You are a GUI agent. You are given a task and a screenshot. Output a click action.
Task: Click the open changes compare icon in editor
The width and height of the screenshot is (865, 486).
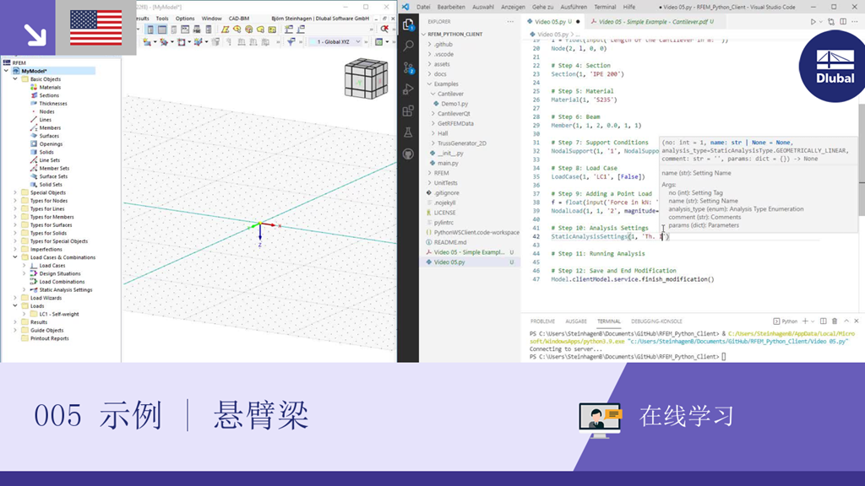(x=831, y=21)
